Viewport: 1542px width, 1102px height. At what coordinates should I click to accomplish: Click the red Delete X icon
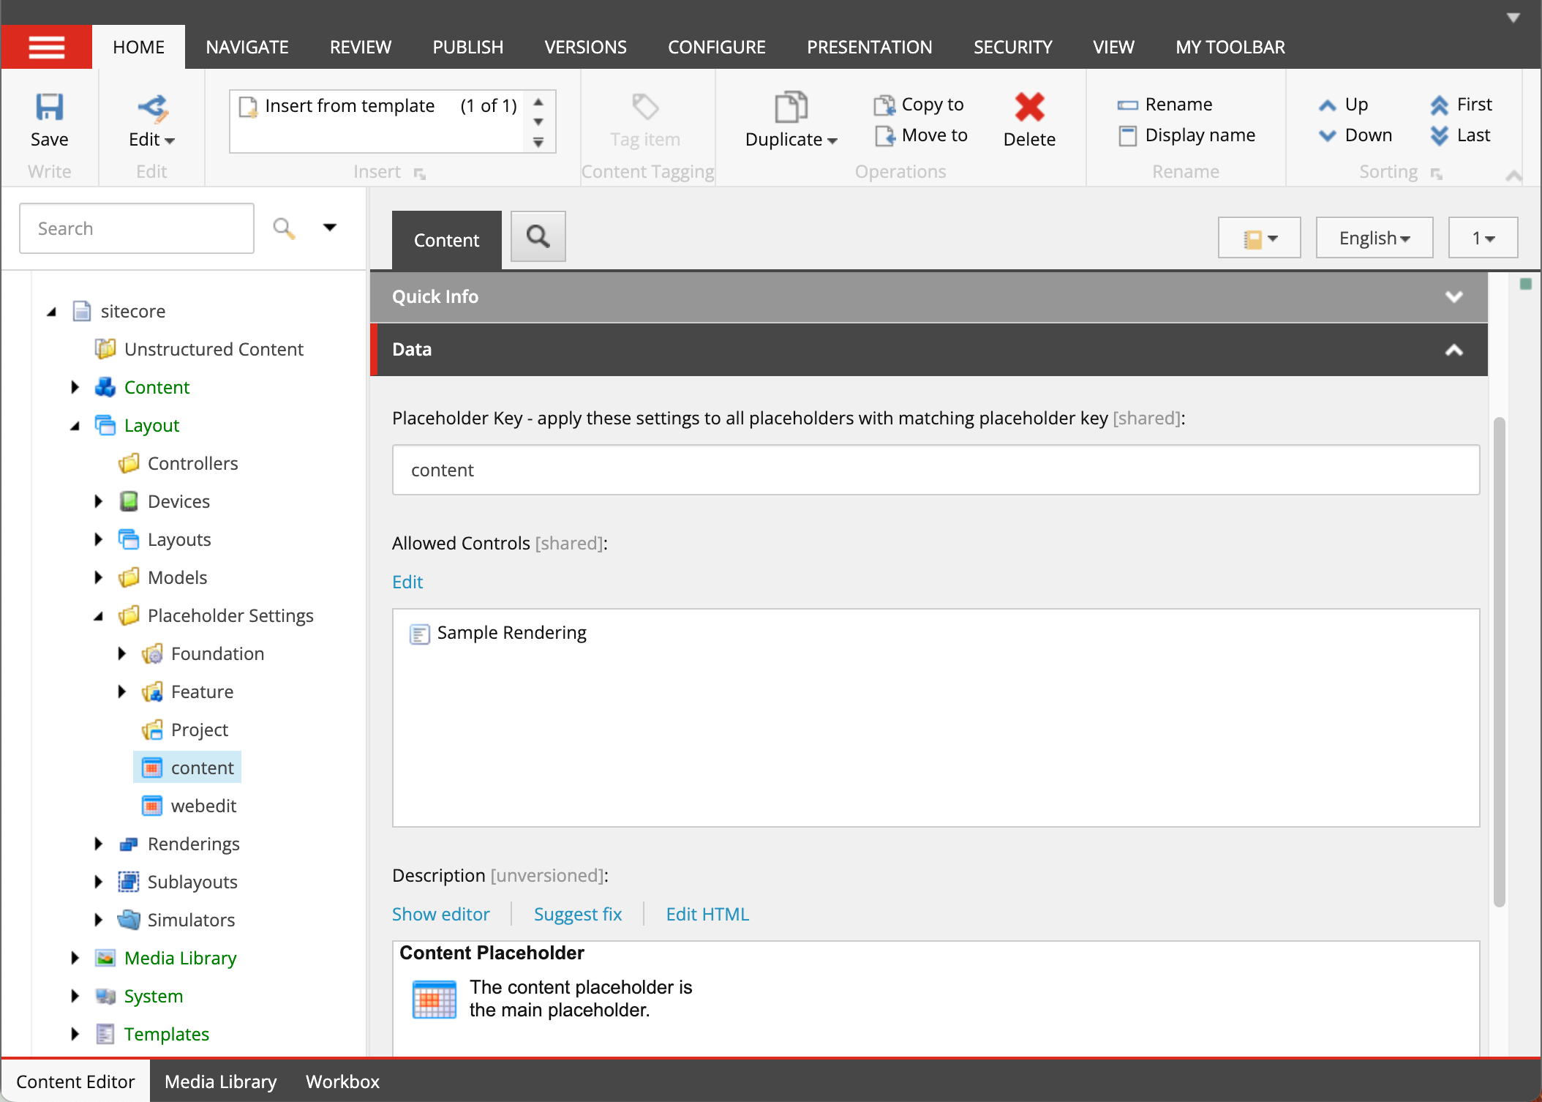tap(1029, 107)
